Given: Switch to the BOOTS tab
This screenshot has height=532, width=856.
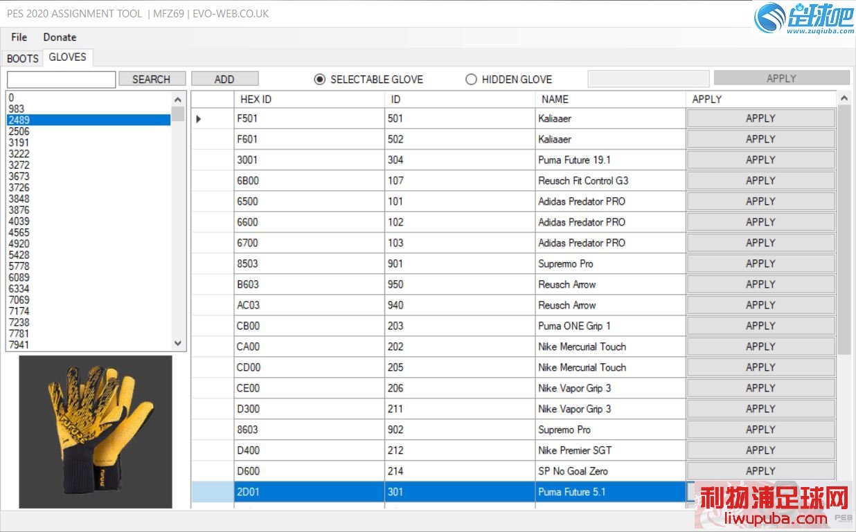Looking at the screenshot, I should [x=23, y=58].
